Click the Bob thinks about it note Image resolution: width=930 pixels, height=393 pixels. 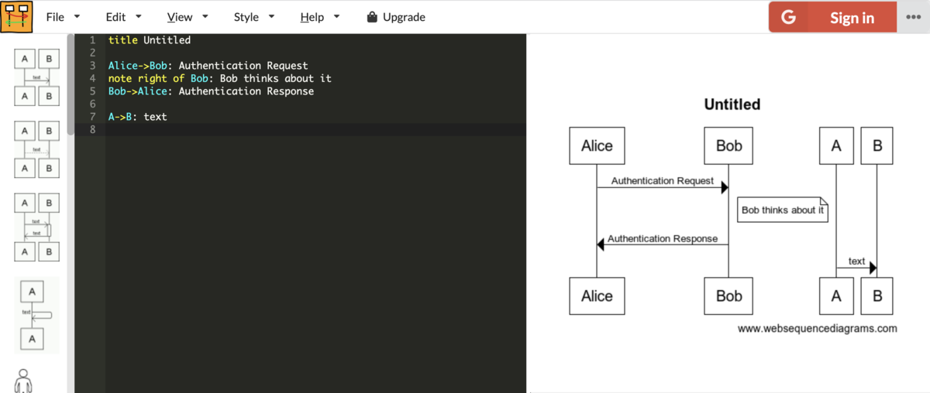[783, 210]
